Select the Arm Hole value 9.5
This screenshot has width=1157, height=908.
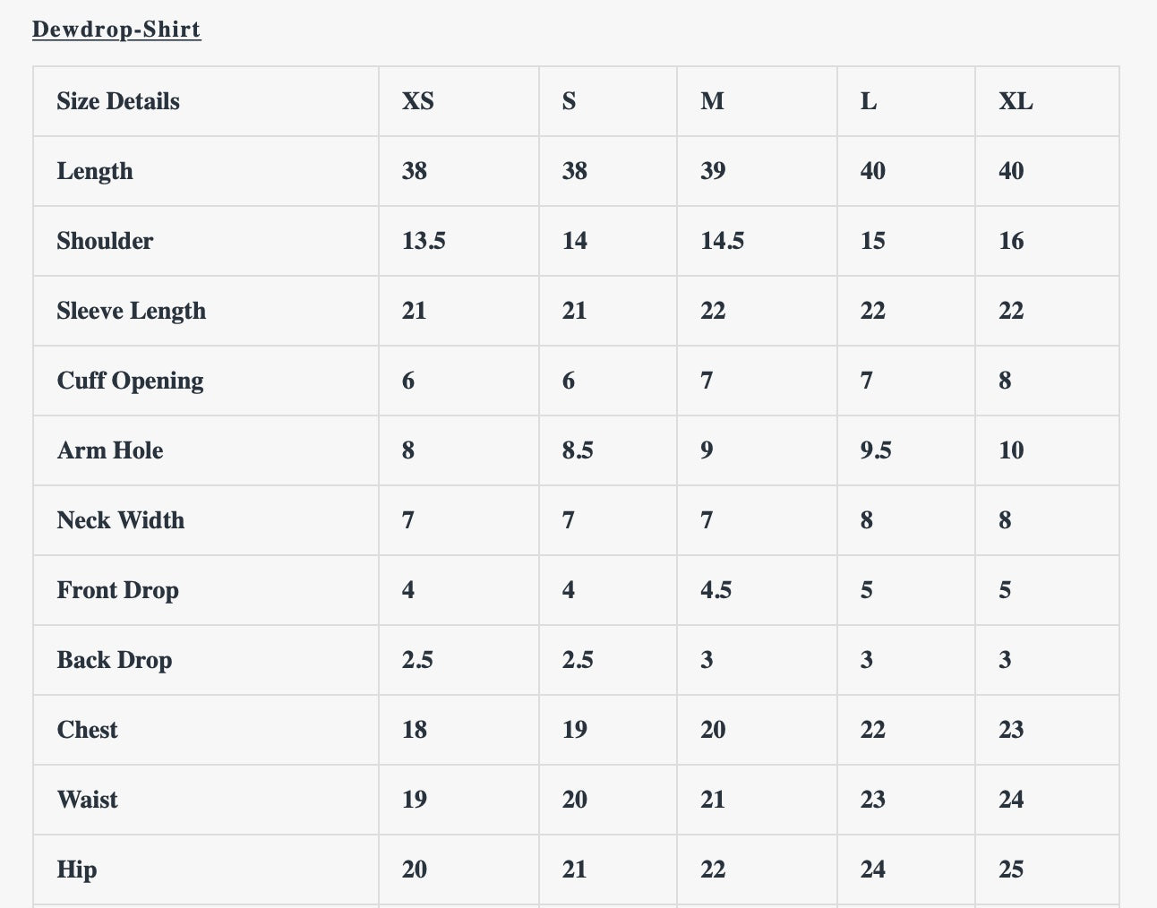click(876, 450)
